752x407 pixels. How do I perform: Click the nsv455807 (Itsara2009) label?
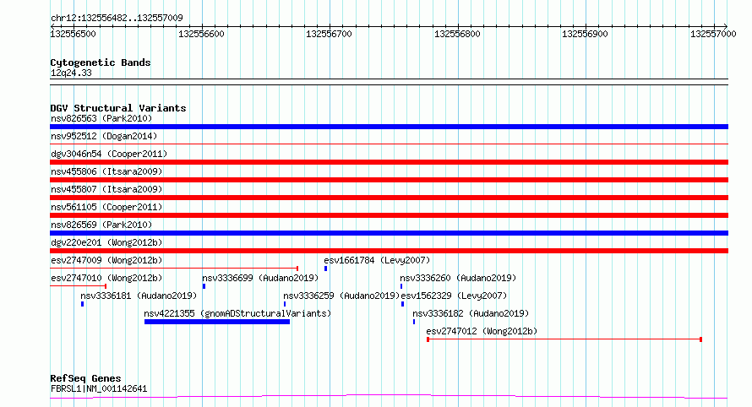coord(106,189)
